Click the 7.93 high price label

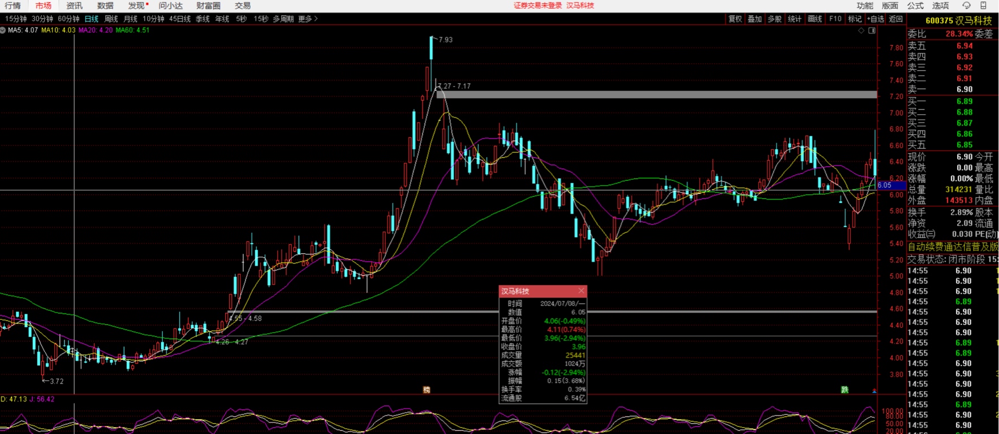[x=446, y=40]
